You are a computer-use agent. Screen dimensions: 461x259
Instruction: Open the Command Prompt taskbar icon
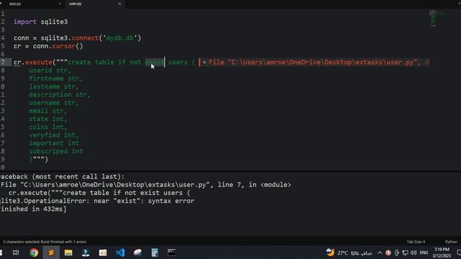click(x=171, y=253)
